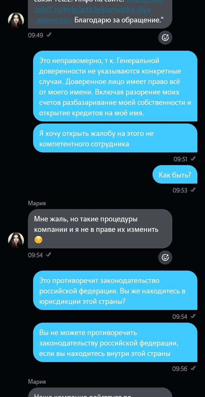This screenshot has width=205, height=397.
Task: Open Maria's avatar near the top message
Action: click(16, 20)
